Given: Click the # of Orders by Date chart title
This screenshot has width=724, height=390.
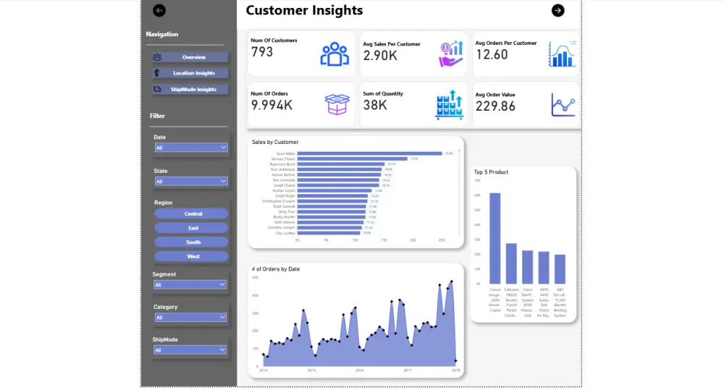Looking at the screenshot, I should pos(276,269).
